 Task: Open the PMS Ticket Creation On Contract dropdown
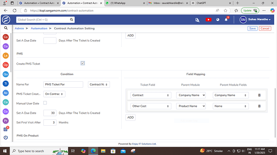(54, 94)
